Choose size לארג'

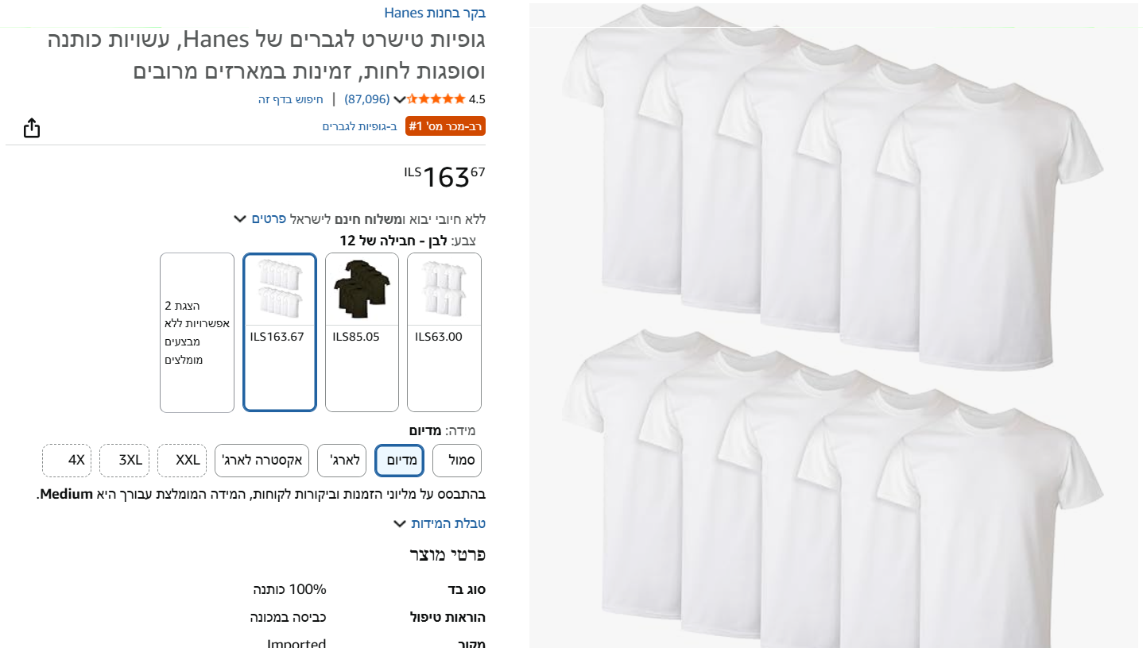(342, 461)
